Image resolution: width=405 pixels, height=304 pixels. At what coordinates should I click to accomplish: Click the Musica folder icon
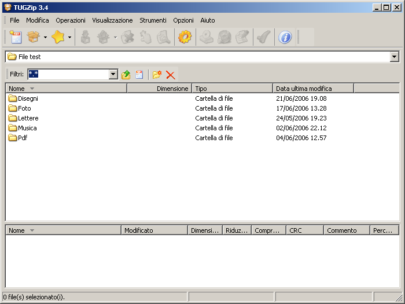12,128
